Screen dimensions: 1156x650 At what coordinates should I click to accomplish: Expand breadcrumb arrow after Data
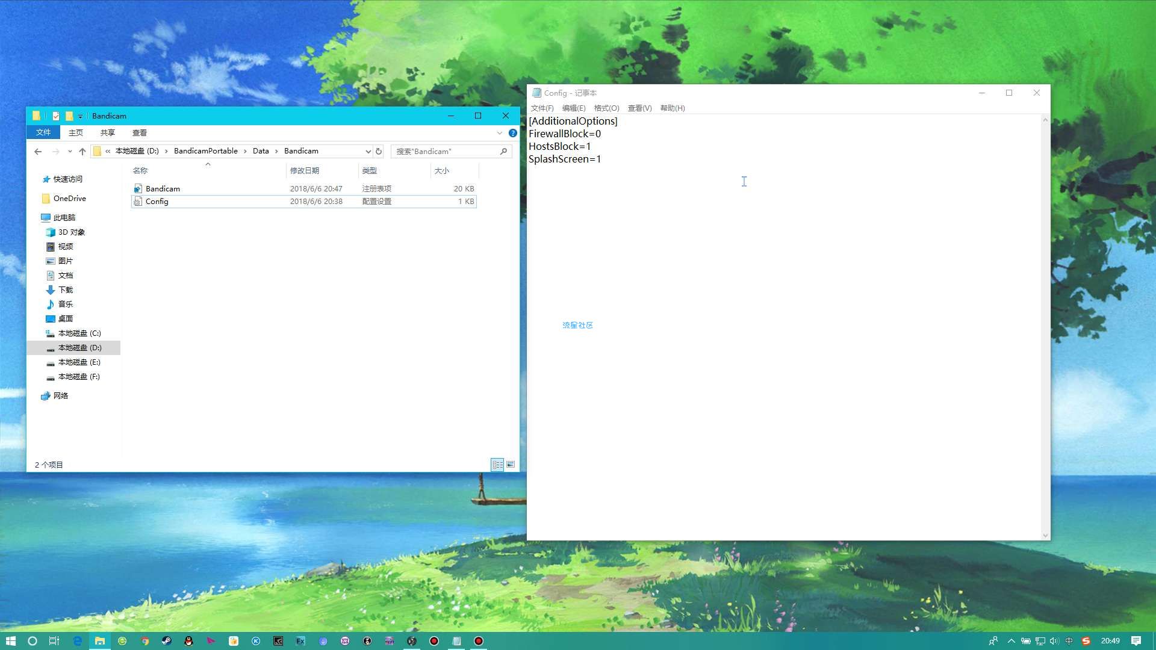[276, 151]
